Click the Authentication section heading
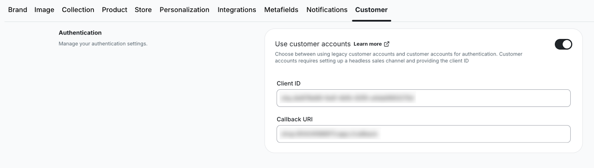This screenshot has width=594, height=168. pos(80,33)
